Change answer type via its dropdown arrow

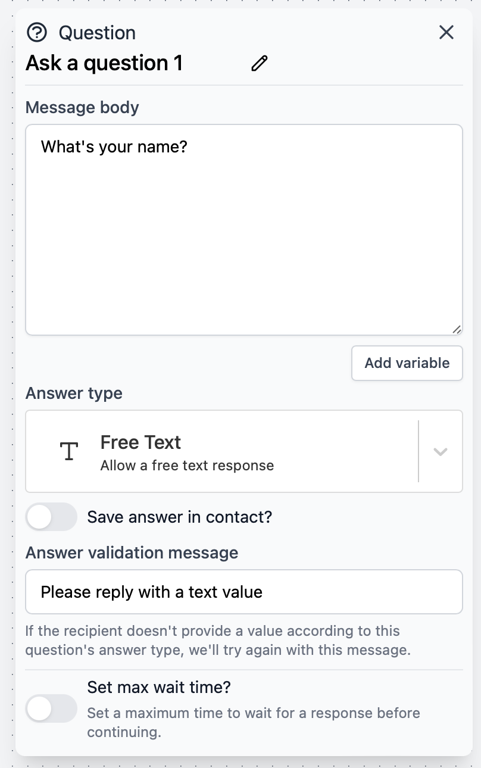point(440,451)
